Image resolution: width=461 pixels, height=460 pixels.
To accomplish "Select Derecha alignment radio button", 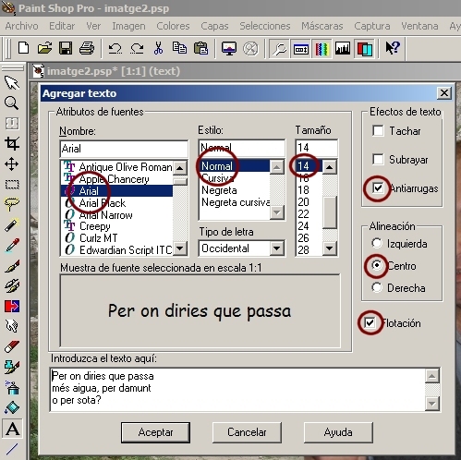I will 377,287.
